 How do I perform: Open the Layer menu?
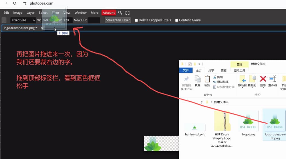[x=31, y=13]
